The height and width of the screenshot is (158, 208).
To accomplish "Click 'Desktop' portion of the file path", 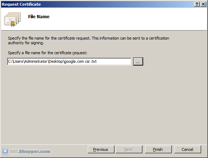I will pos(56,61).
